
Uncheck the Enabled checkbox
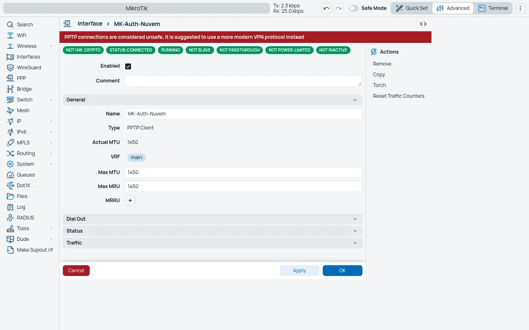[128, 66]
